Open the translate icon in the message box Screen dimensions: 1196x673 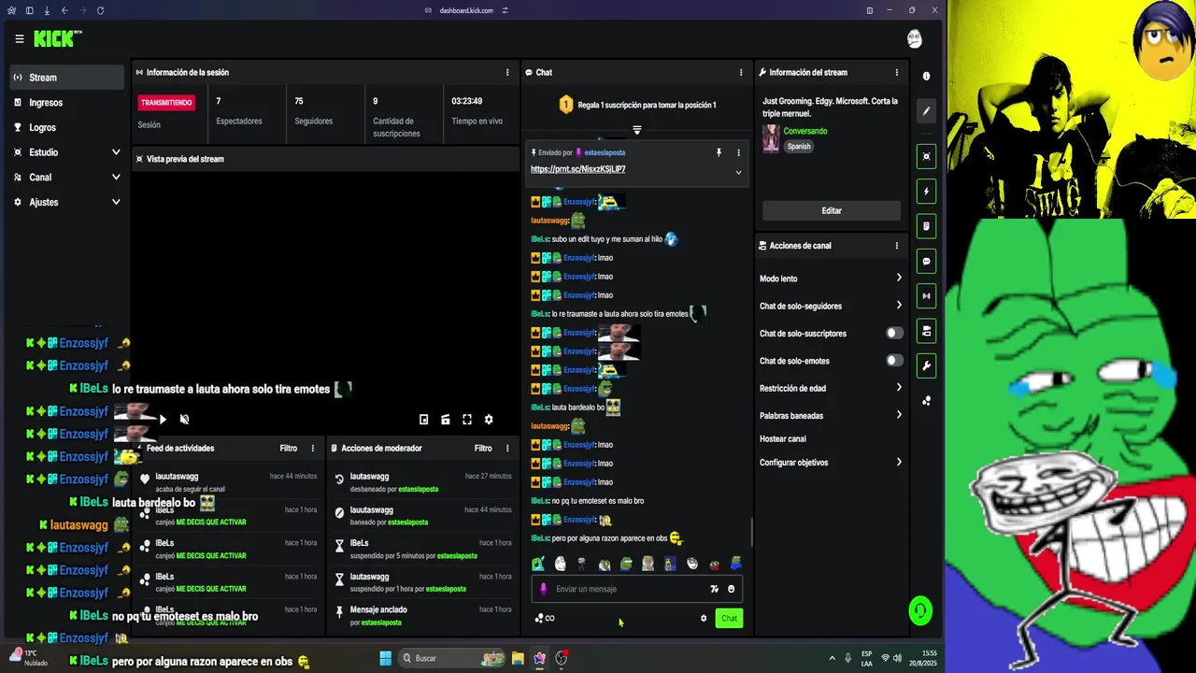pos(714,589)
